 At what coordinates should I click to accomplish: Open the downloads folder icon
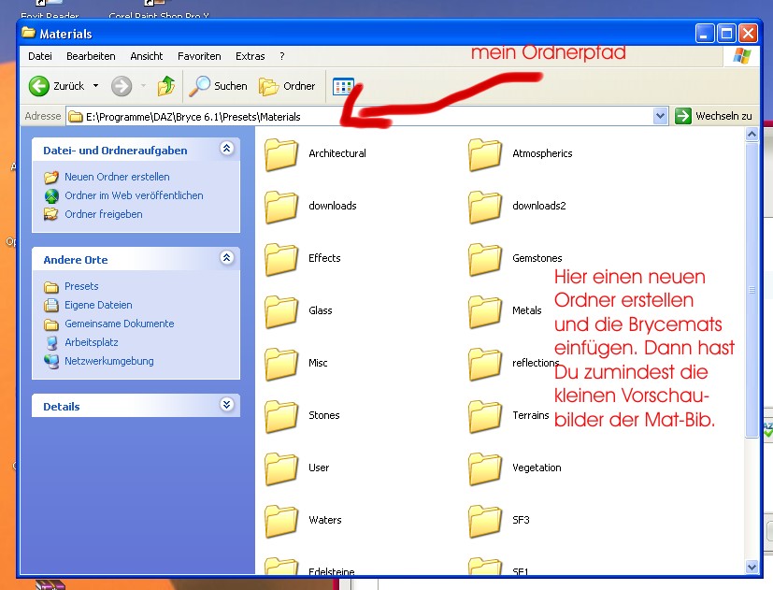coord(281,207)
